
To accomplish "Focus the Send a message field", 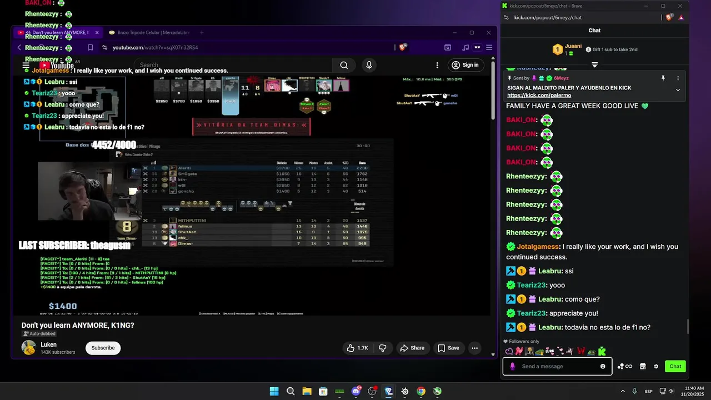I will 558,366.
